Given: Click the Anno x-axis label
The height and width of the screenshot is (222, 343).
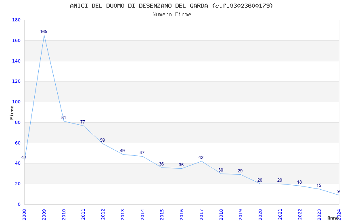Looking at the screenshot, I should (x=333, y=218).
